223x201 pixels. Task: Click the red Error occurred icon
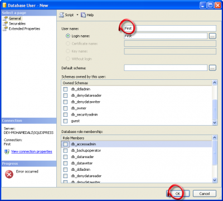(9, 174)
